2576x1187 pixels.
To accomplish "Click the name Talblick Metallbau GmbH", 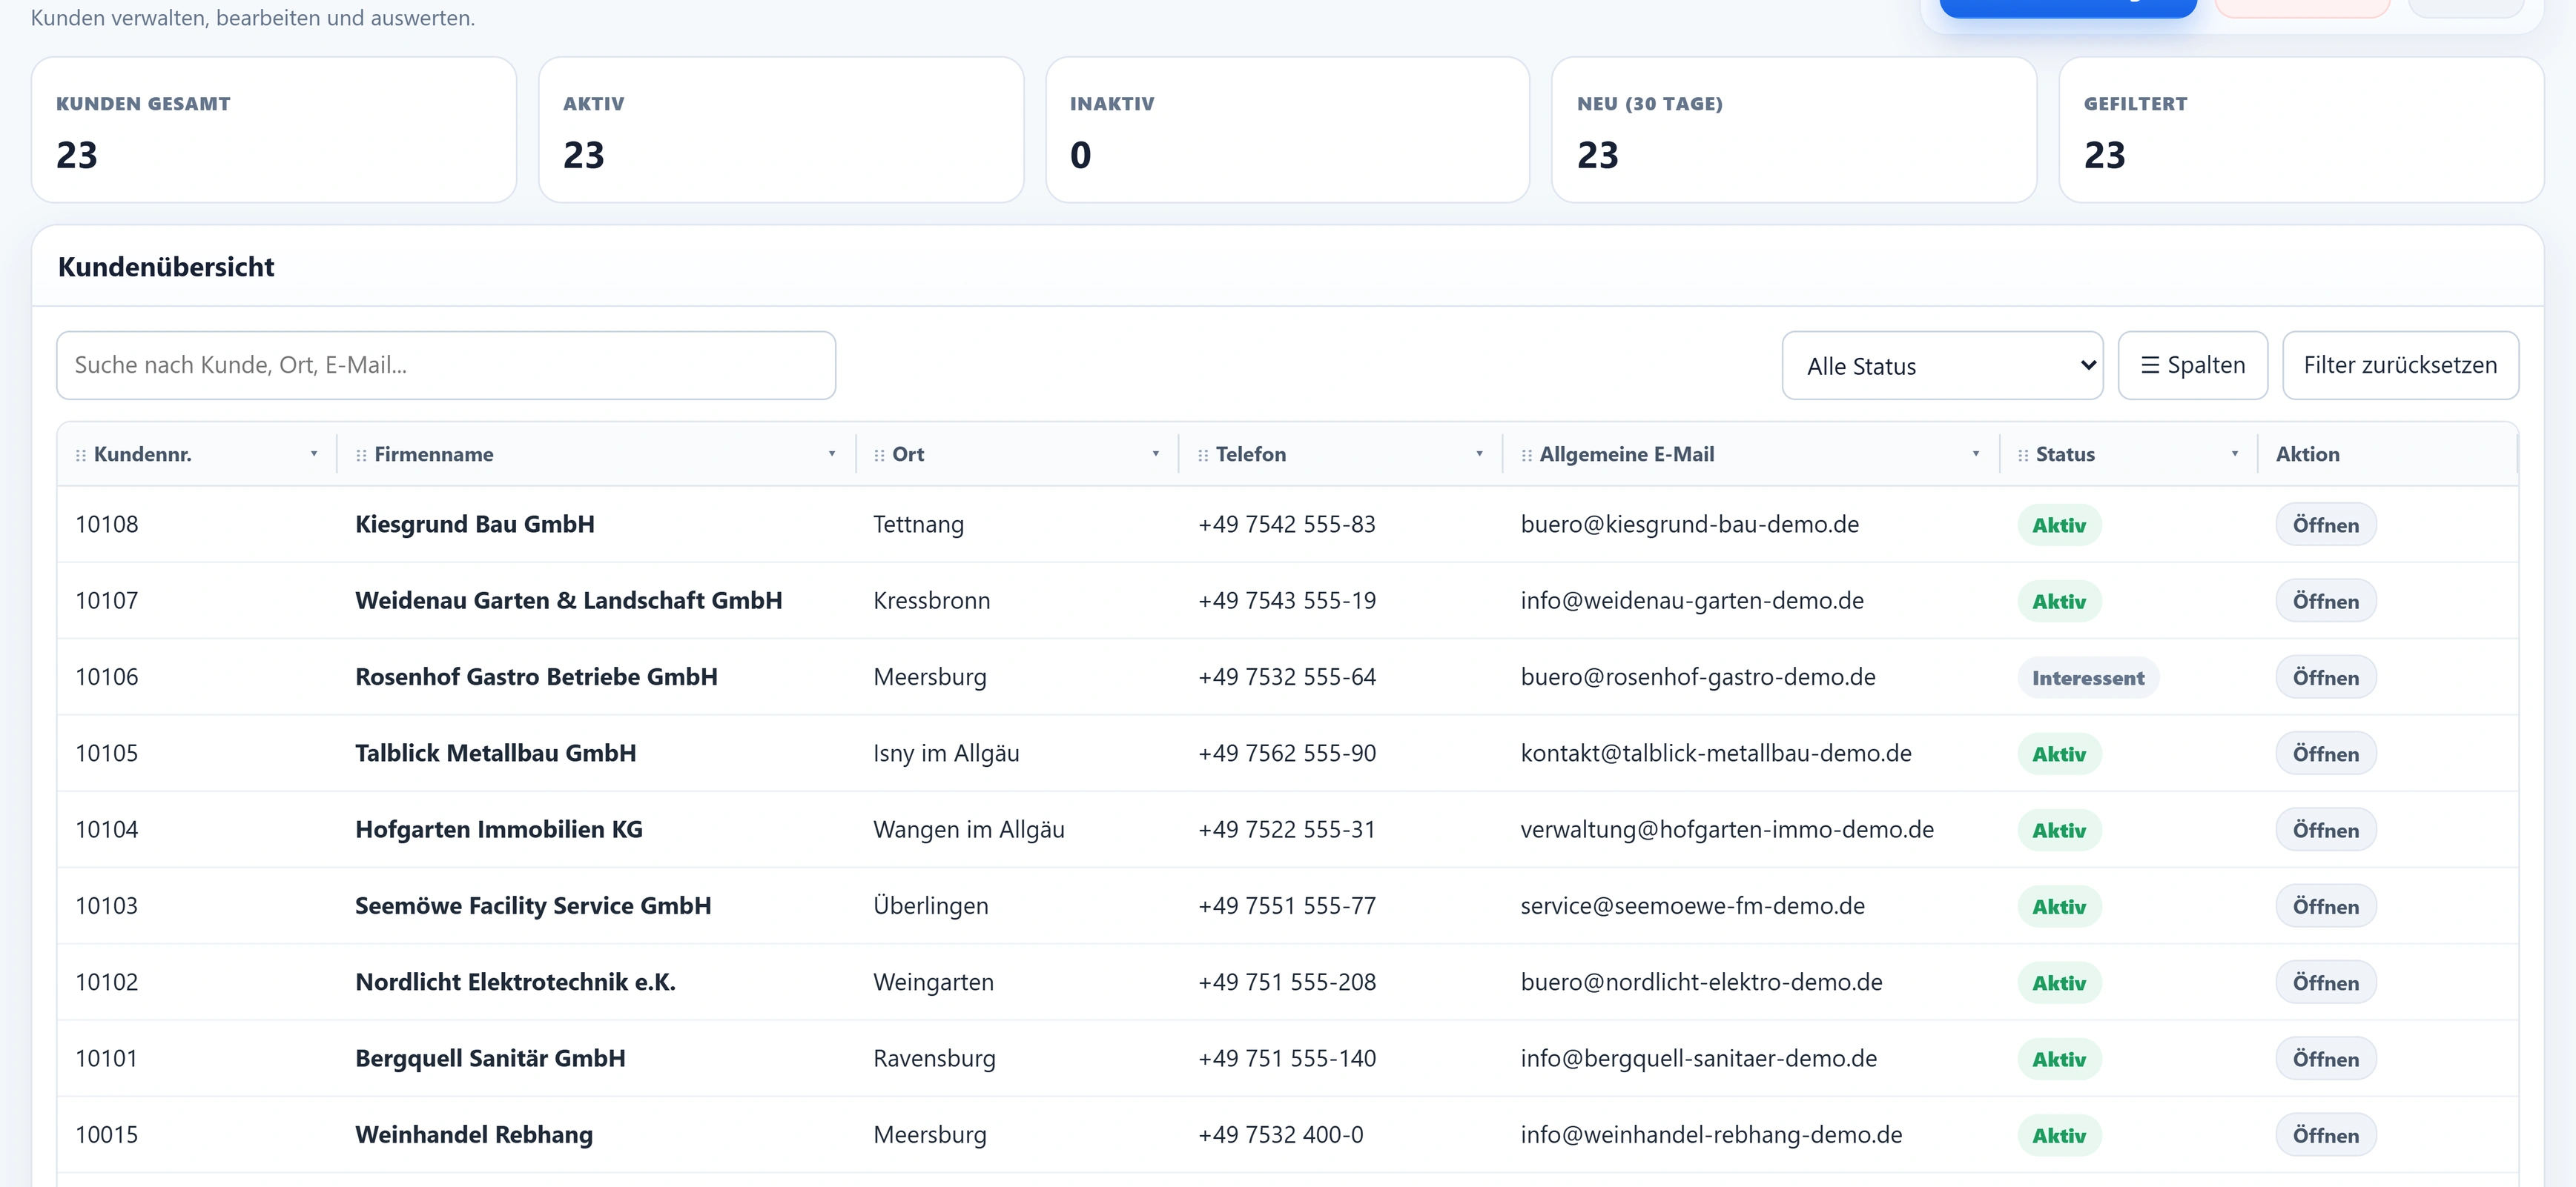I will [x=496, y=754].
